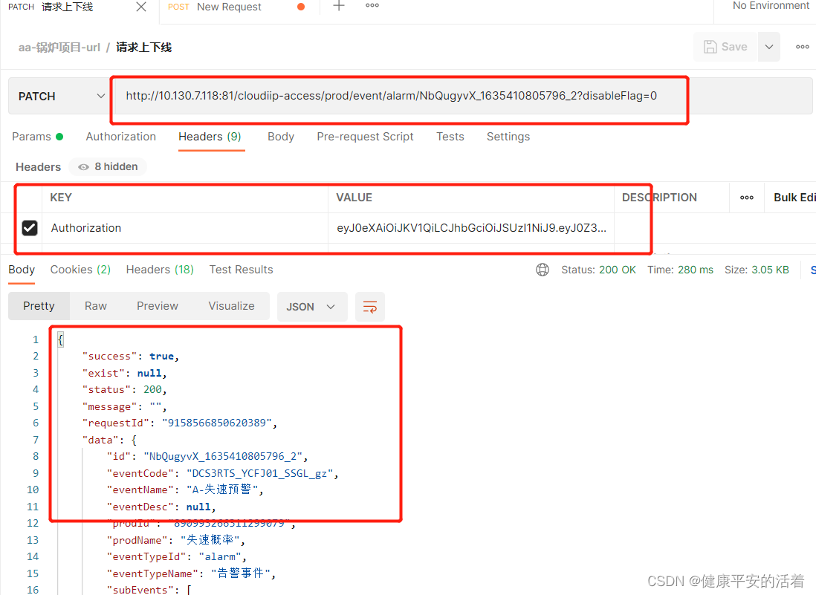Click the "exist": null line
This screenshot has height=595, width=816.
point(124,374)
